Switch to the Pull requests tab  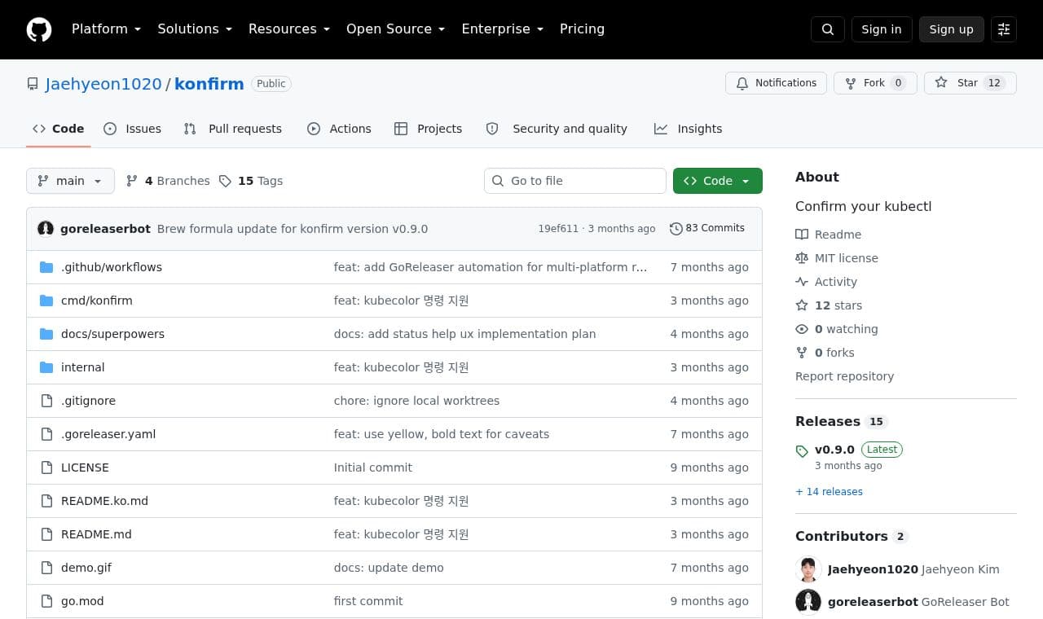click(233, 129)
